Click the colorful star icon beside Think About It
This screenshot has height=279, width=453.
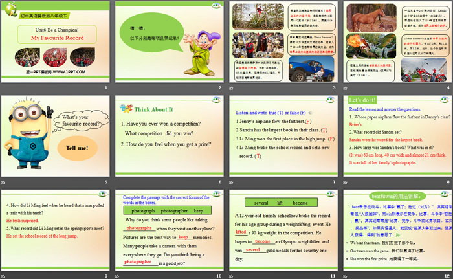tap(126, 109)
